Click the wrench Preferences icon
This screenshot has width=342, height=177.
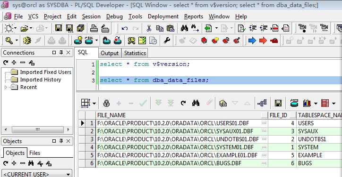pyautogui.click(x=167, y=40)
